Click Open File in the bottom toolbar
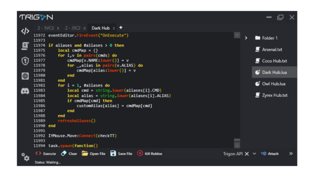The height and width of the screenshot is (177, 315). tap(94, 154)
